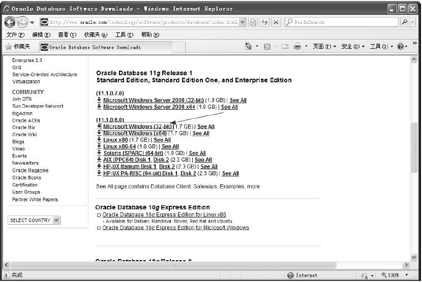Go forward with the Forward arrow
Image resolution: width=422 pixels, height=282 pixels.
pyautogui.click(x=22, y=22)
